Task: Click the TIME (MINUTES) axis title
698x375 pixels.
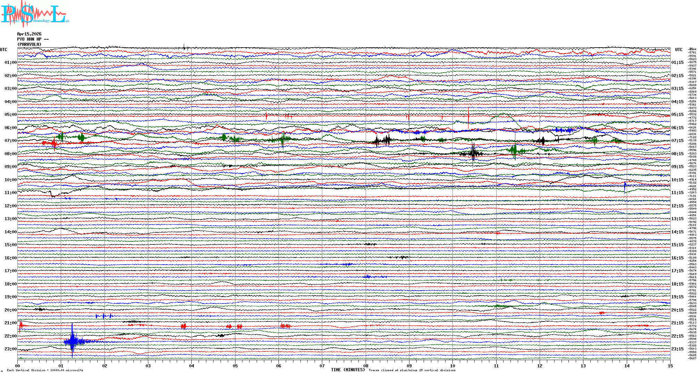Action: (348, 370)
